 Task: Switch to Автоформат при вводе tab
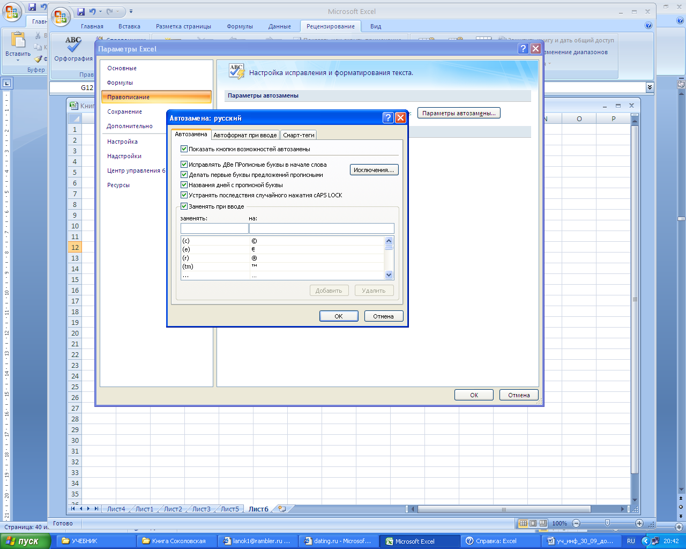[245, 135]
